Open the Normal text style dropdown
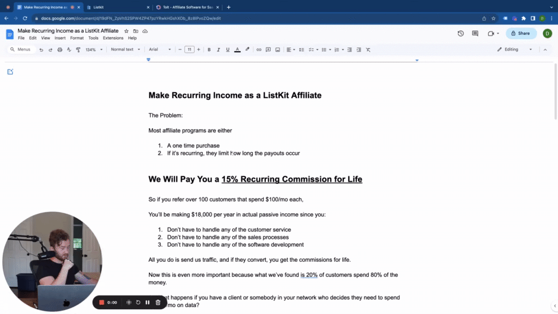 tap(125, 50)
